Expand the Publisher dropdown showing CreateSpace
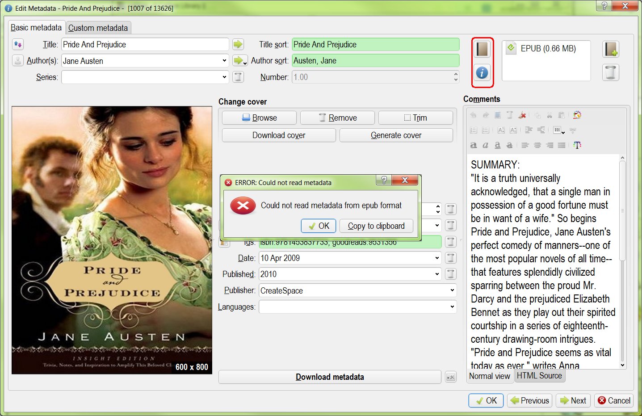 452,290
